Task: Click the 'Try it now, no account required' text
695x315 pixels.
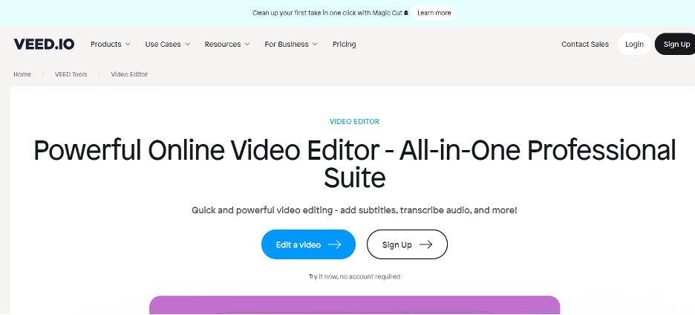Action: [355, 277]
